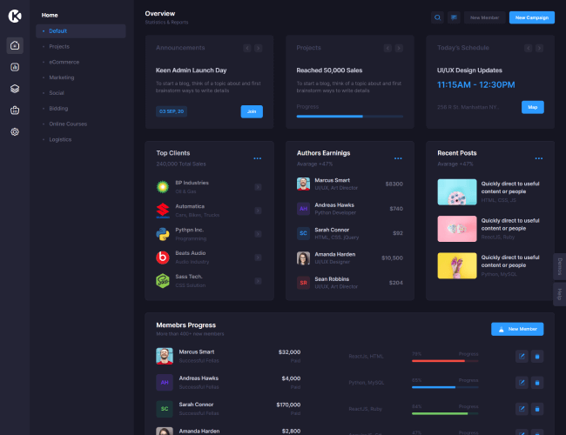The height and width of the screenshot is (435, 566).
Task: Click the shopping bag icon in the sidebar
Action: pos(15,110)
